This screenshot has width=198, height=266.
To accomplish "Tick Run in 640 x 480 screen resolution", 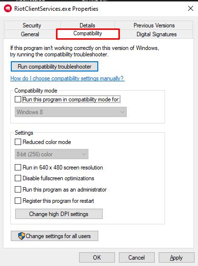I will point(18,167).
